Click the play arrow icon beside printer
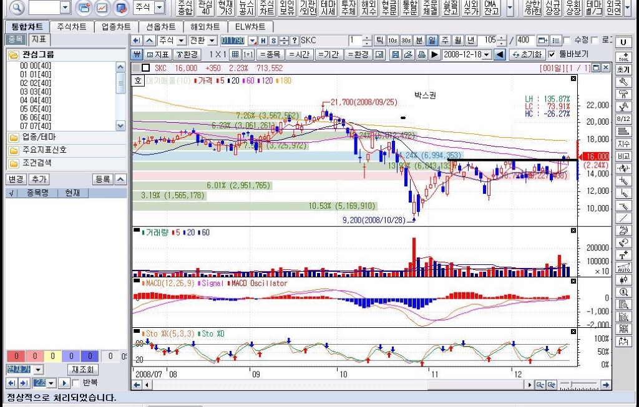Screen dimensions: 639x407 click(x=434, y=54)
